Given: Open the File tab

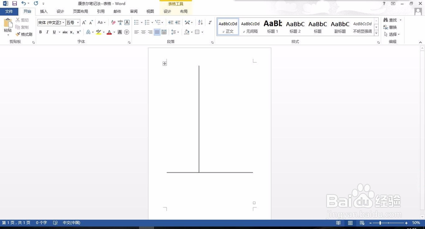Looking at the screenshot, I should [x=9, y=11].
